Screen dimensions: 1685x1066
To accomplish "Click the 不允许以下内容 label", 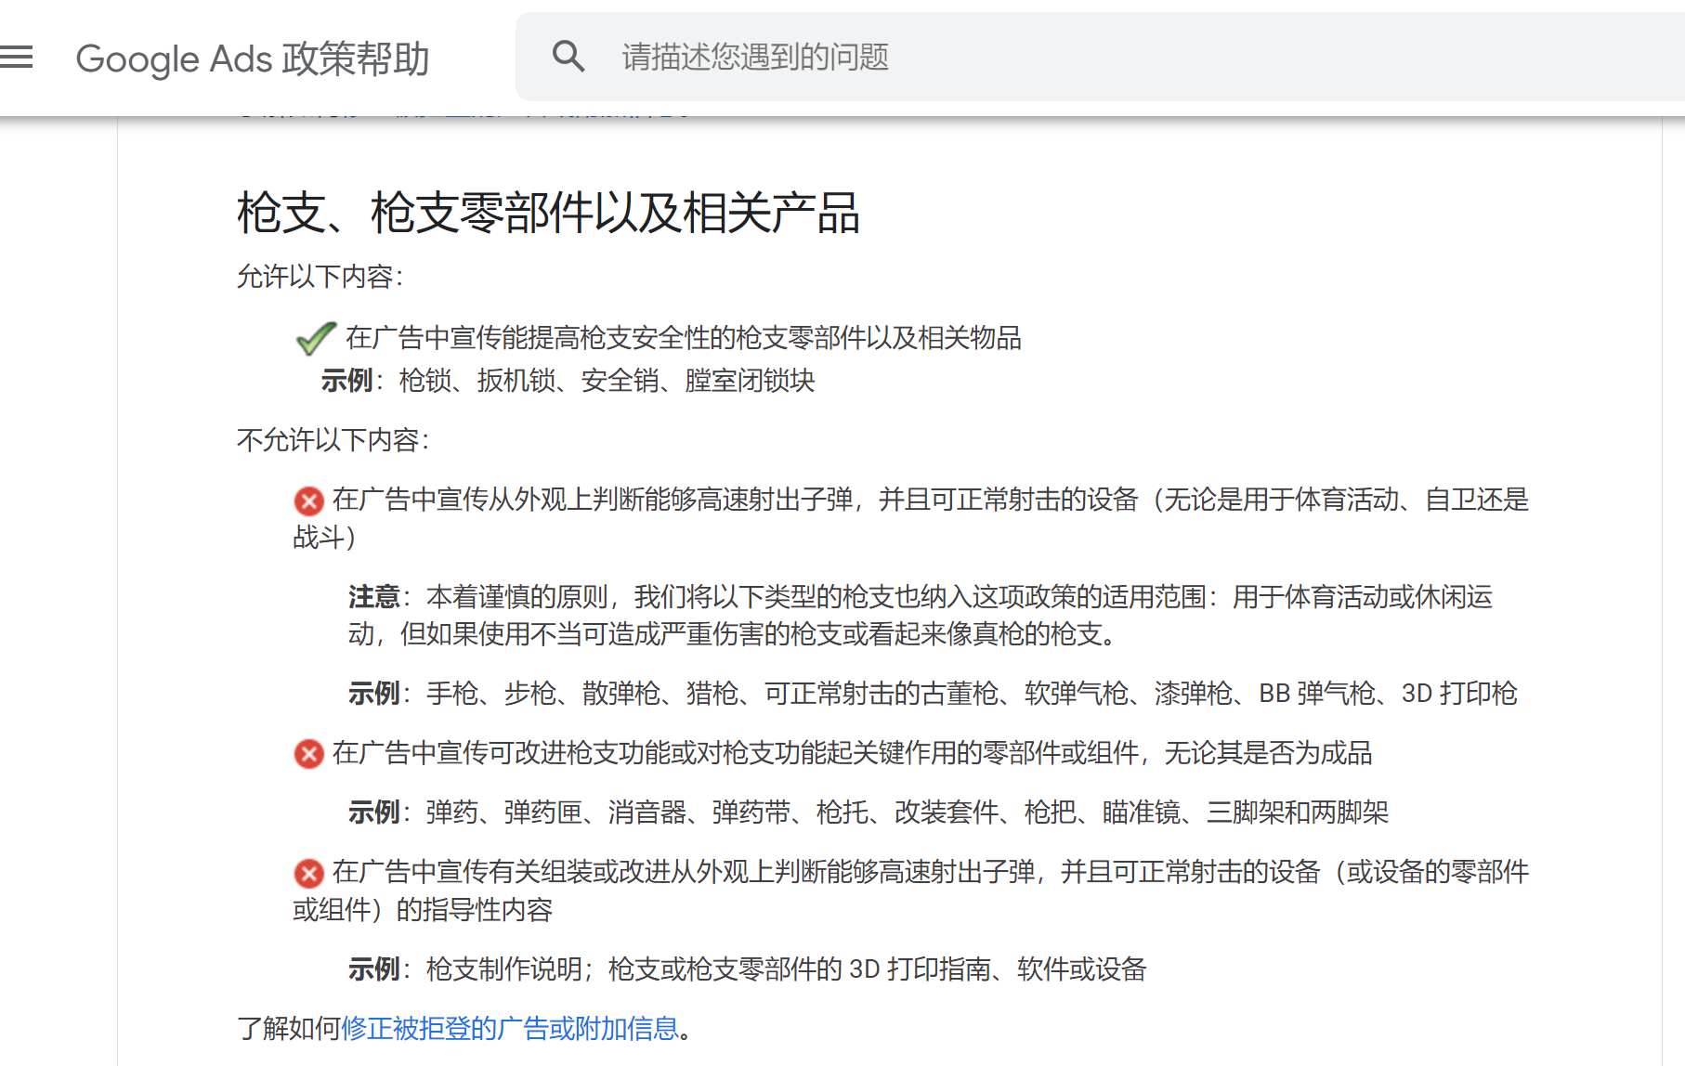I will click(x=333, y=439).
